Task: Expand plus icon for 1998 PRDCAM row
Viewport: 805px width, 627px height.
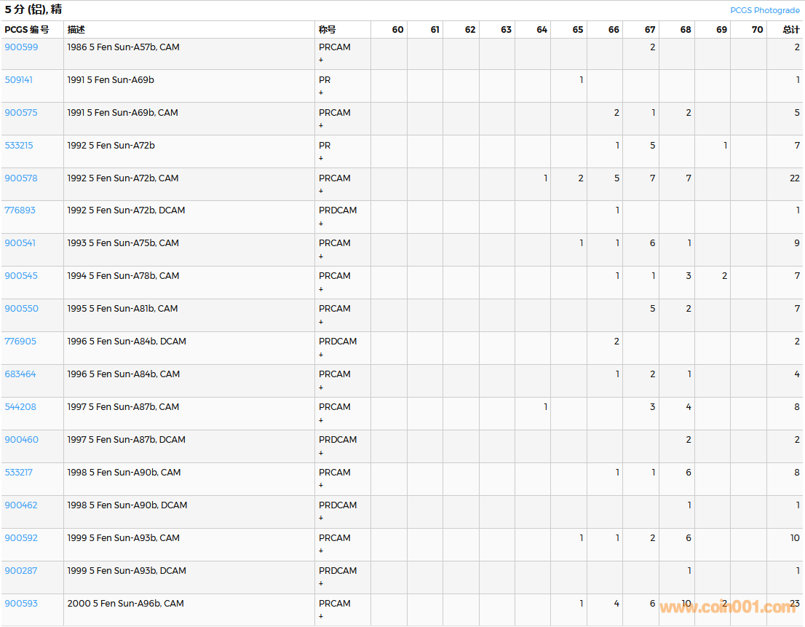Action: [x=321, y=518]
